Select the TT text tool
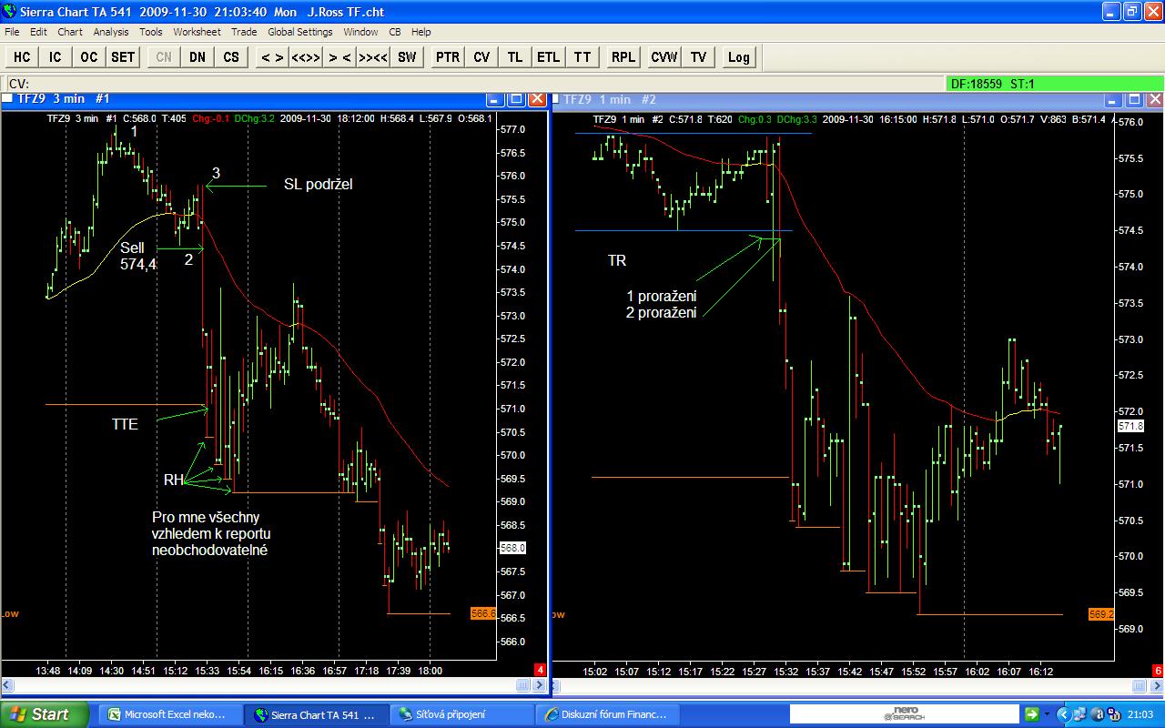Viewport: 1165px width, 728px height. tap(582, 57)
